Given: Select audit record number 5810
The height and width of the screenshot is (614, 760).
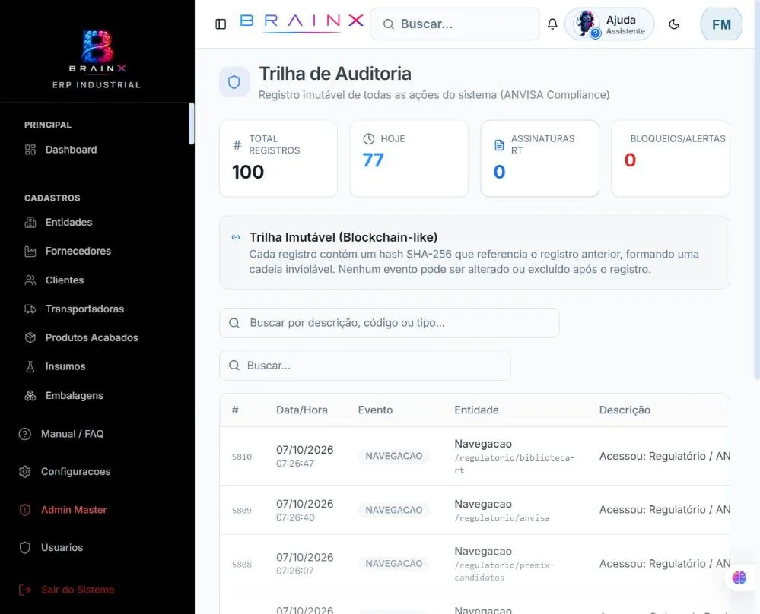Looking at the screenshot, I should (x=242, y=457).
